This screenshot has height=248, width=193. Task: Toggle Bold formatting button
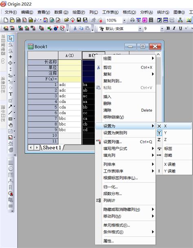click(x=168, y=28)
